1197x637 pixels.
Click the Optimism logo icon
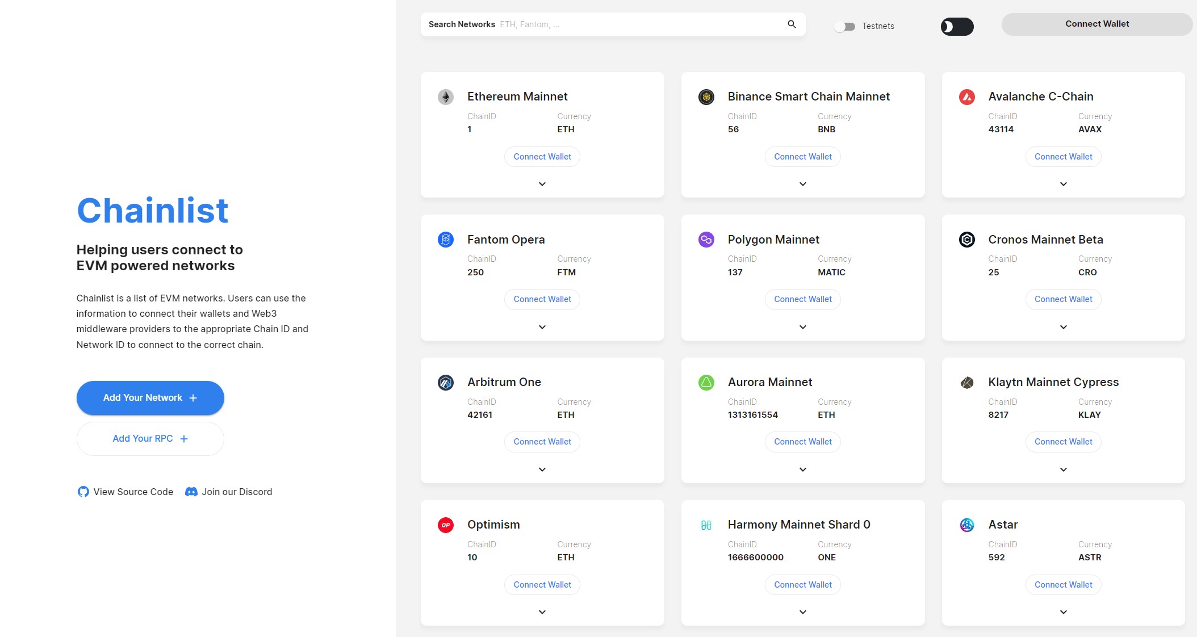click(x=446, y=525)
